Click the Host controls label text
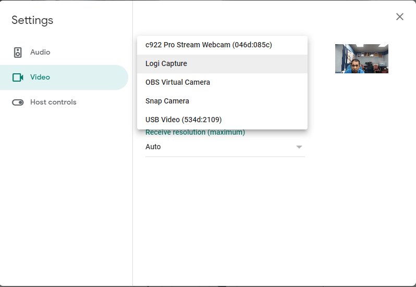Viewport: 416px width, 287px height. 53,102
